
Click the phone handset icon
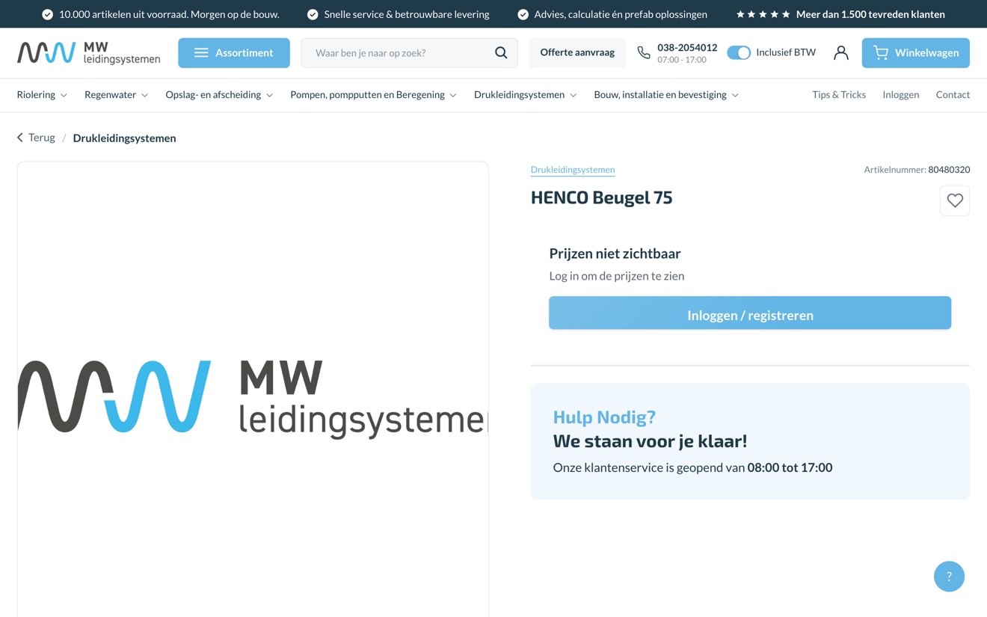tap(644, 53)
